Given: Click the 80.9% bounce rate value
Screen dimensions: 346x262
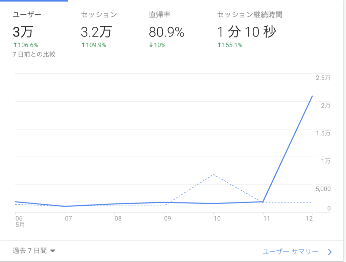Looking at the screenshot, I should (166, 32).
